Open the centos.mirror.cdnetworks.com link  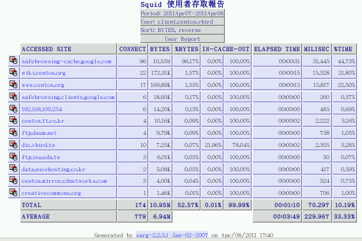coord(64,181)
